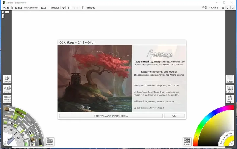Click the 'Additional Engineering: Miriam Schneider' text
Viewport: 237px width, 149px height.
(154, 101)
